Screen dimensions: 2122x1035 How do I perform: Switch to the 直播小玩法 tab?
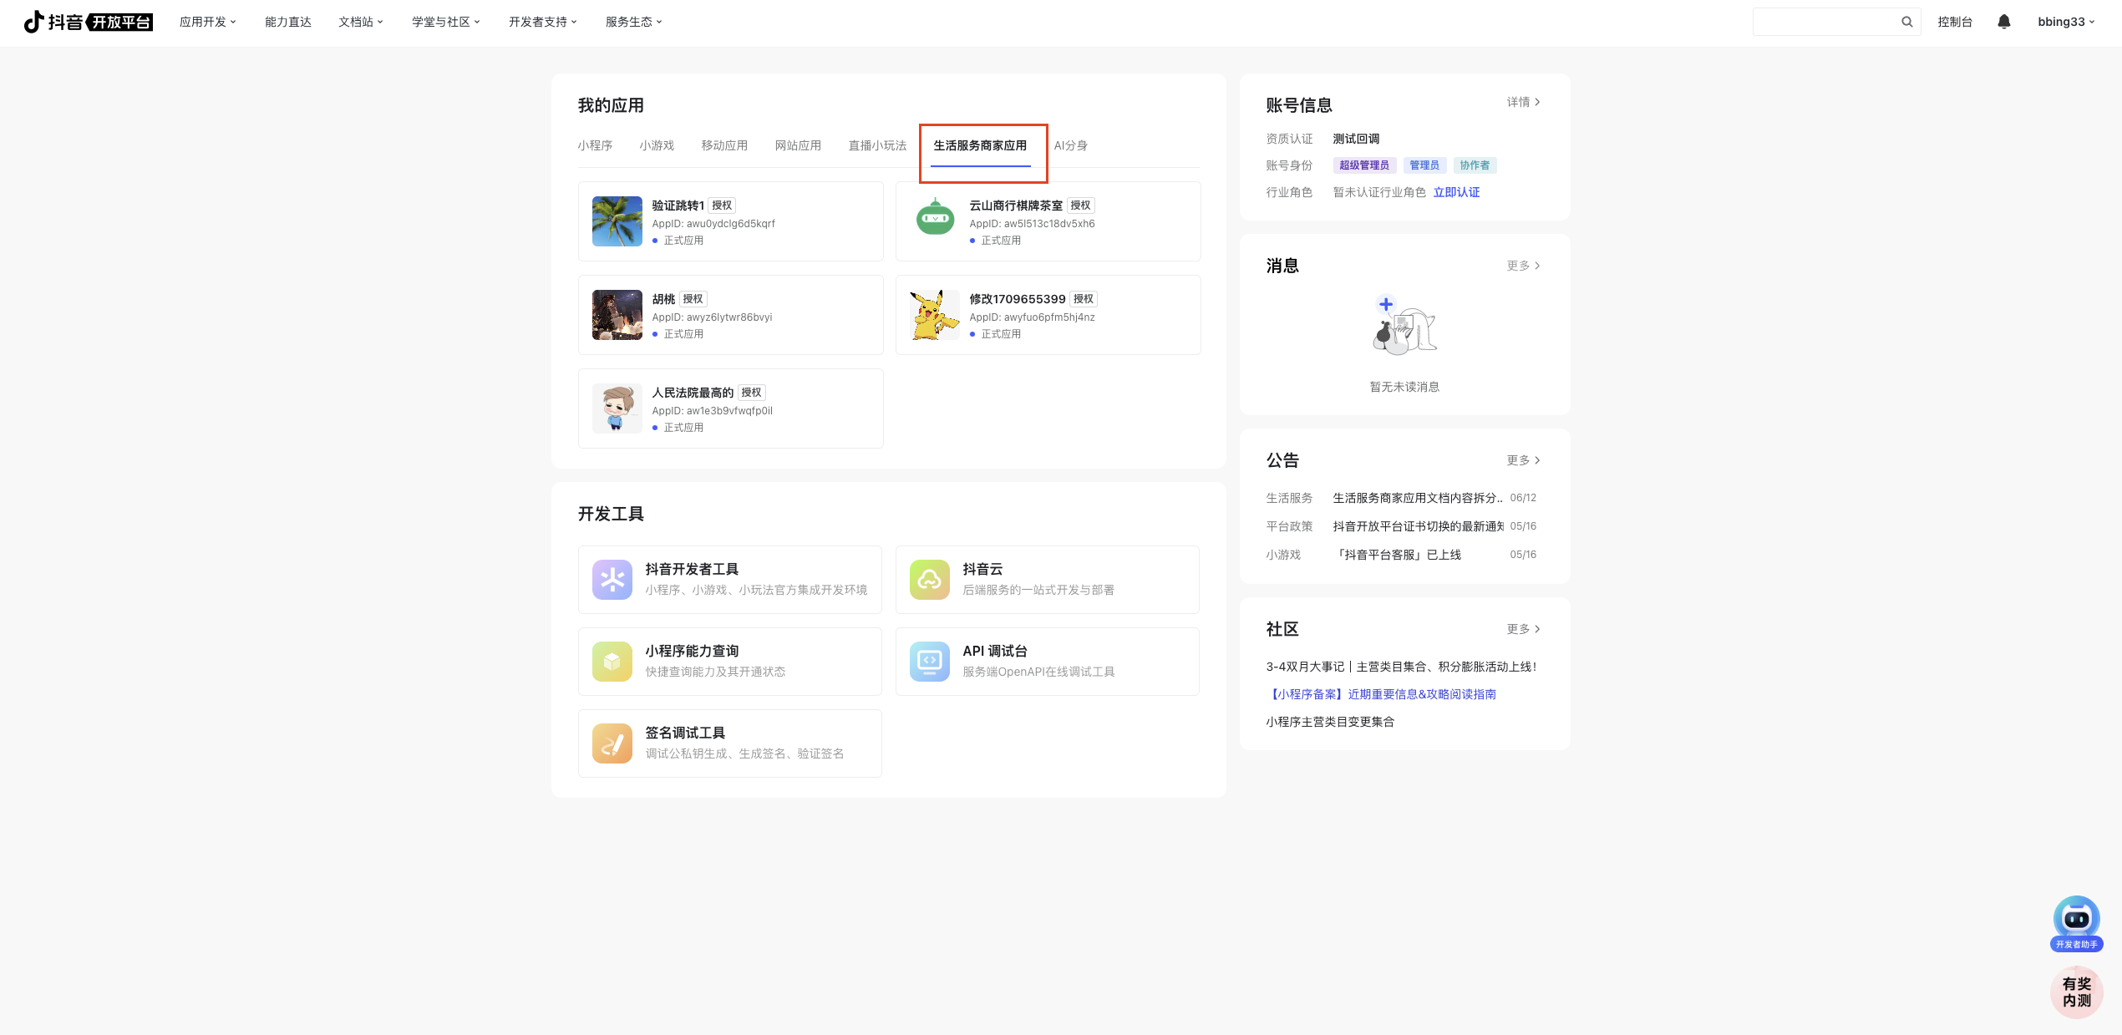click(877, 145)
